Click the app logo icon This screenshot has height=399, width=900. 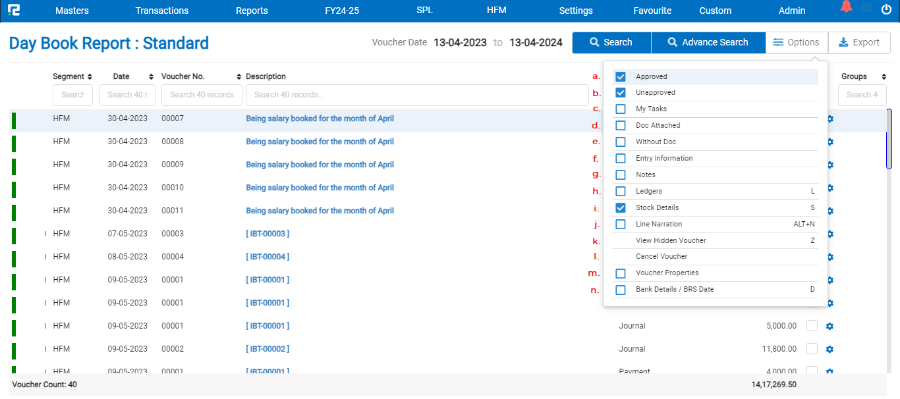[13, 11]
